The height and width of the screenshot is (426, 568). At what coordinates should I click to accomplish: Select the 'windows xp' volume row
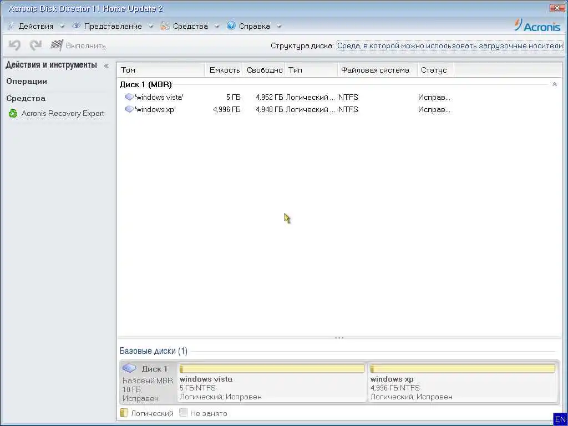tap(287, 109)
